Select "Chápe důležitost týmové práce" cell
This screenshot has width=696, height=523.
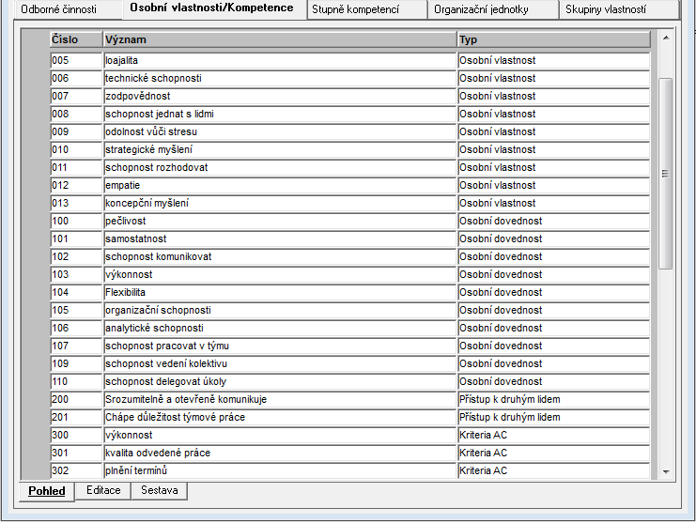[280, 417]
